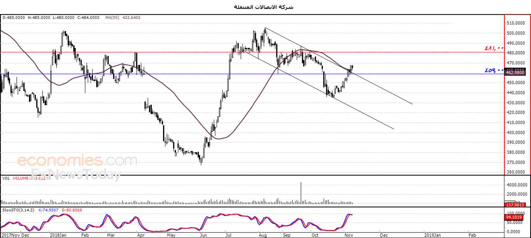The height and width of the screenshot is (238, 531).
Task: Click the Mar date axis label
Action: pos(111,235)
